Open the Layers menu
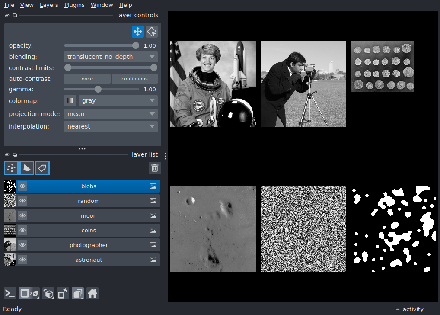Screen dimensions: 440x315 point(49,5)
